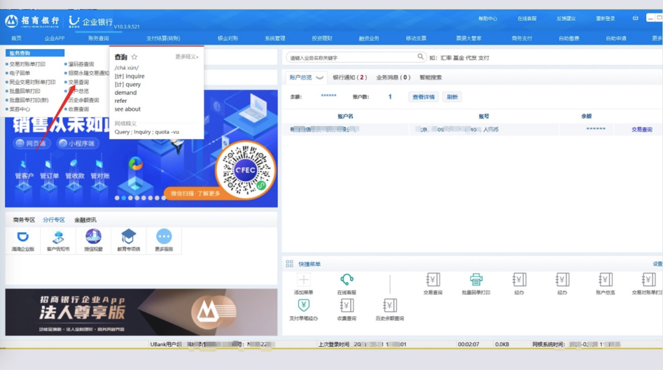Open 在线客服 headset icon in quick menu
This screenshot has height=370, width=663.
click(x=347, y=279)
